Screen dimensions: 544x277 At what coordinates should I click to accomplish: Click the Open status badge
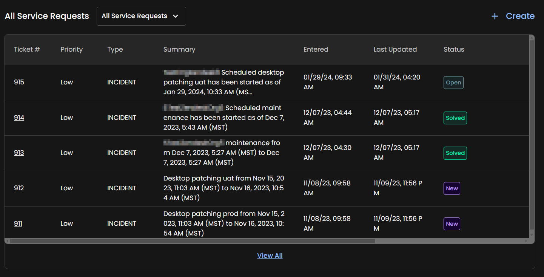click(453, 83)
